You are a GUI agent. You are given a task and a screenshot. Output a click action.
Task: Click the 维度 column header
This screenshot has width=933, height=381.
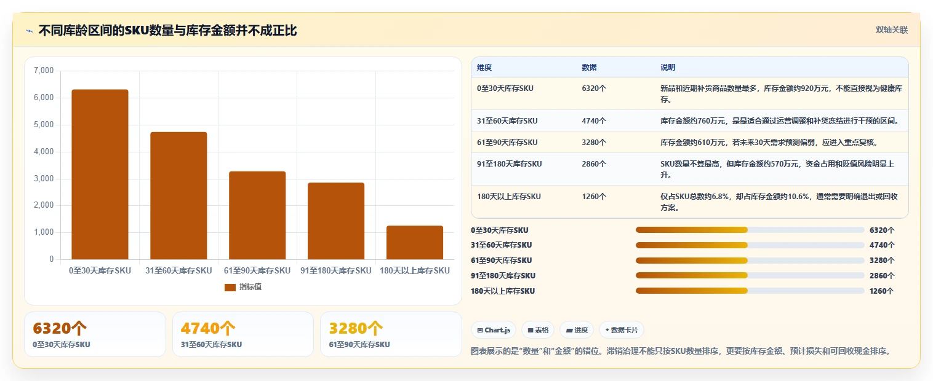[484, 67]
